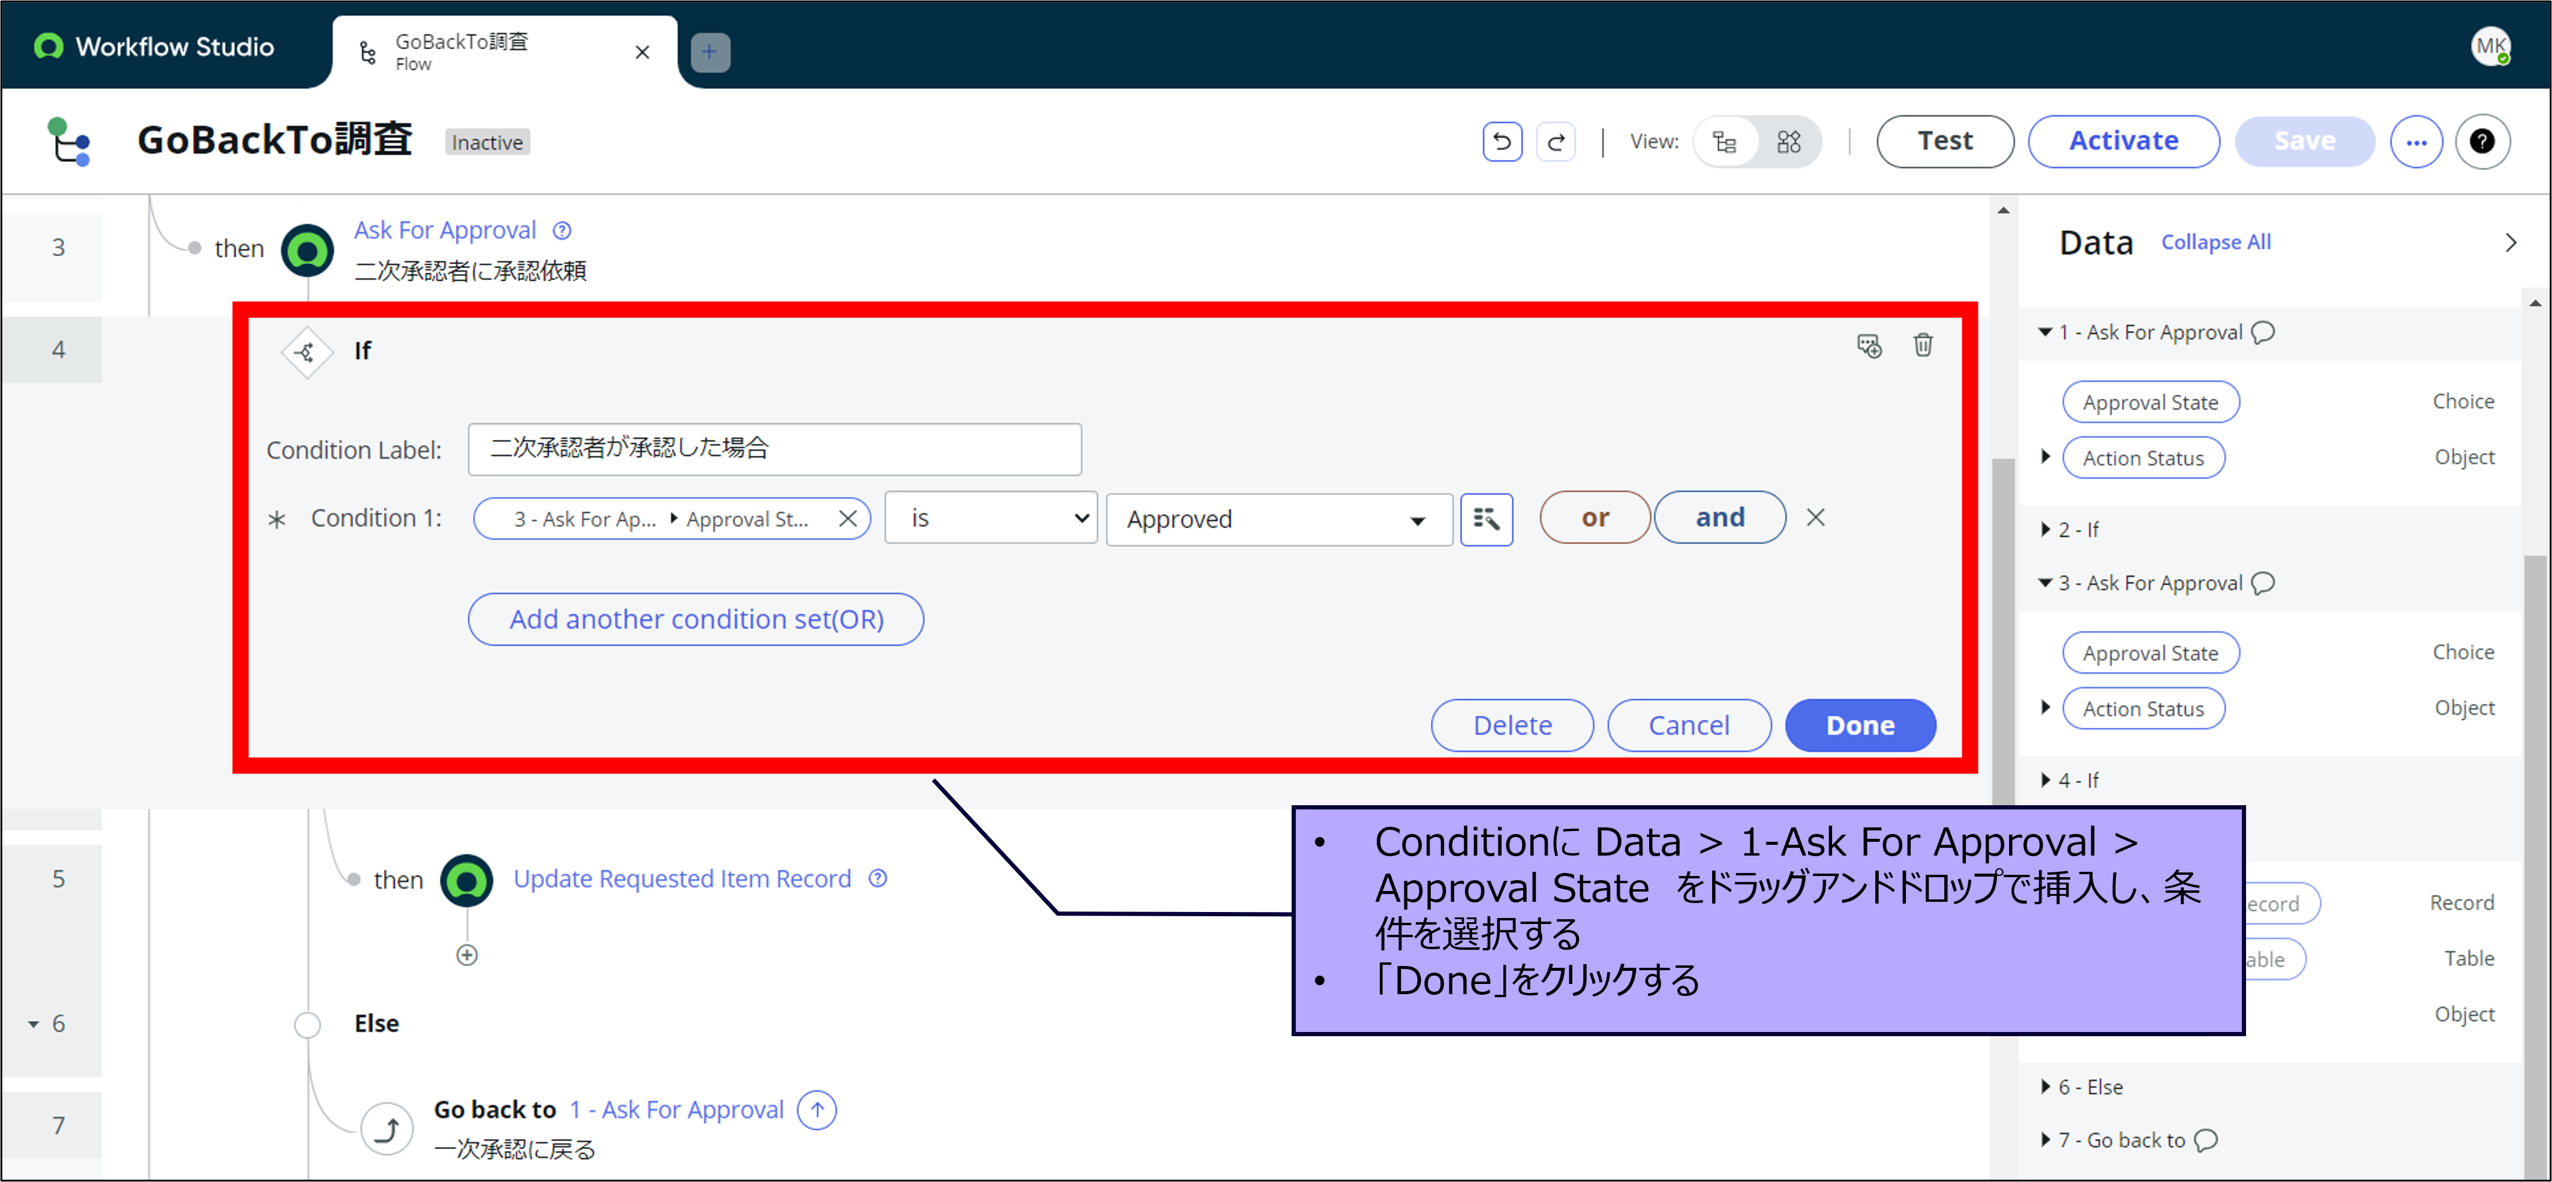The width and height of the screenshot is (2552, 1182).
Task: Click the add step plus circle under Update Record
Action: 467,955
